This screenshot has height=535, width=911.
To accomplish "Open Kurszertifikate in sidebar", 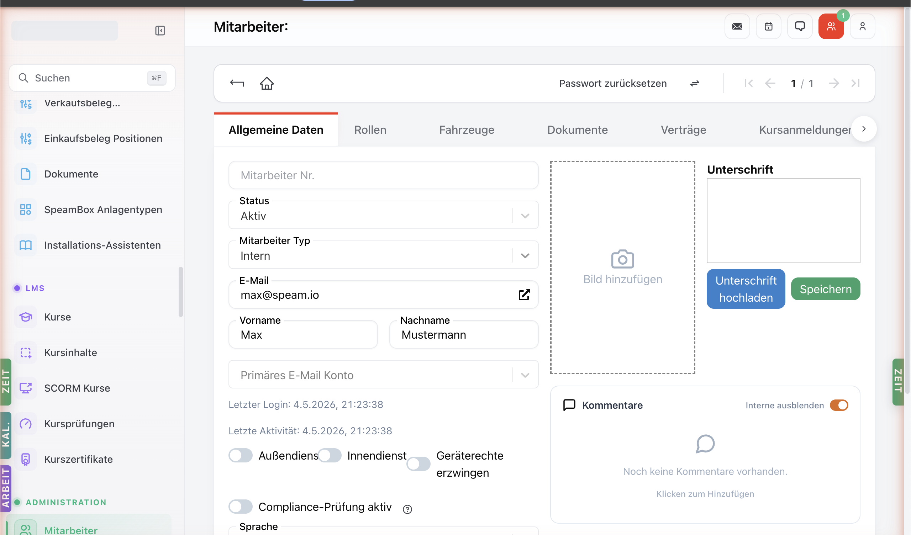I will [92, 459].
